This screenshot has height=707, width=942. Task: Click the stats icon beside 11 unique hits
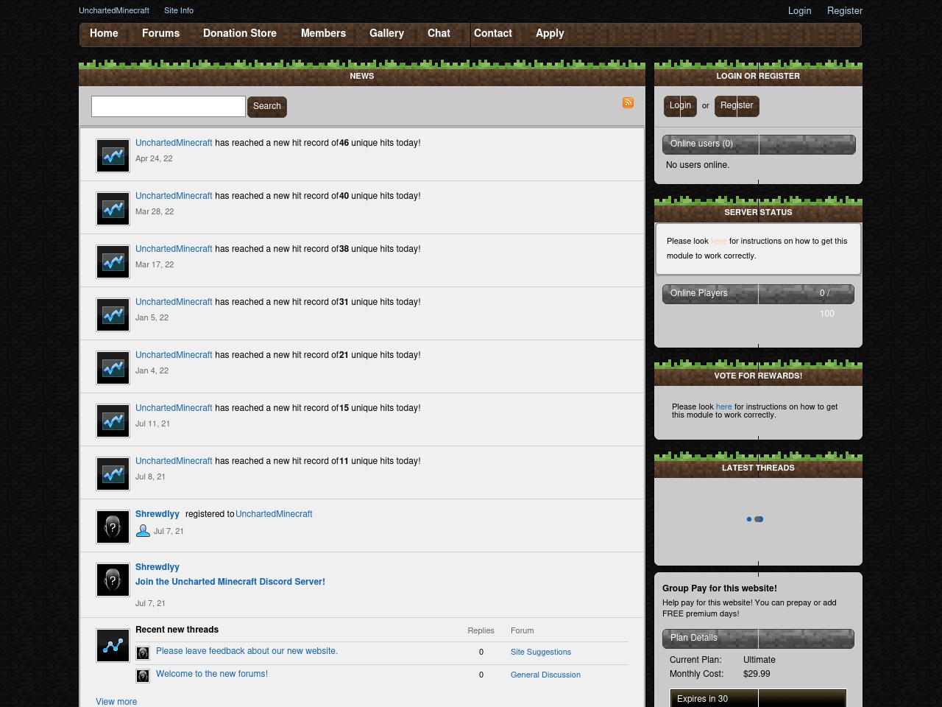[113, 474]
